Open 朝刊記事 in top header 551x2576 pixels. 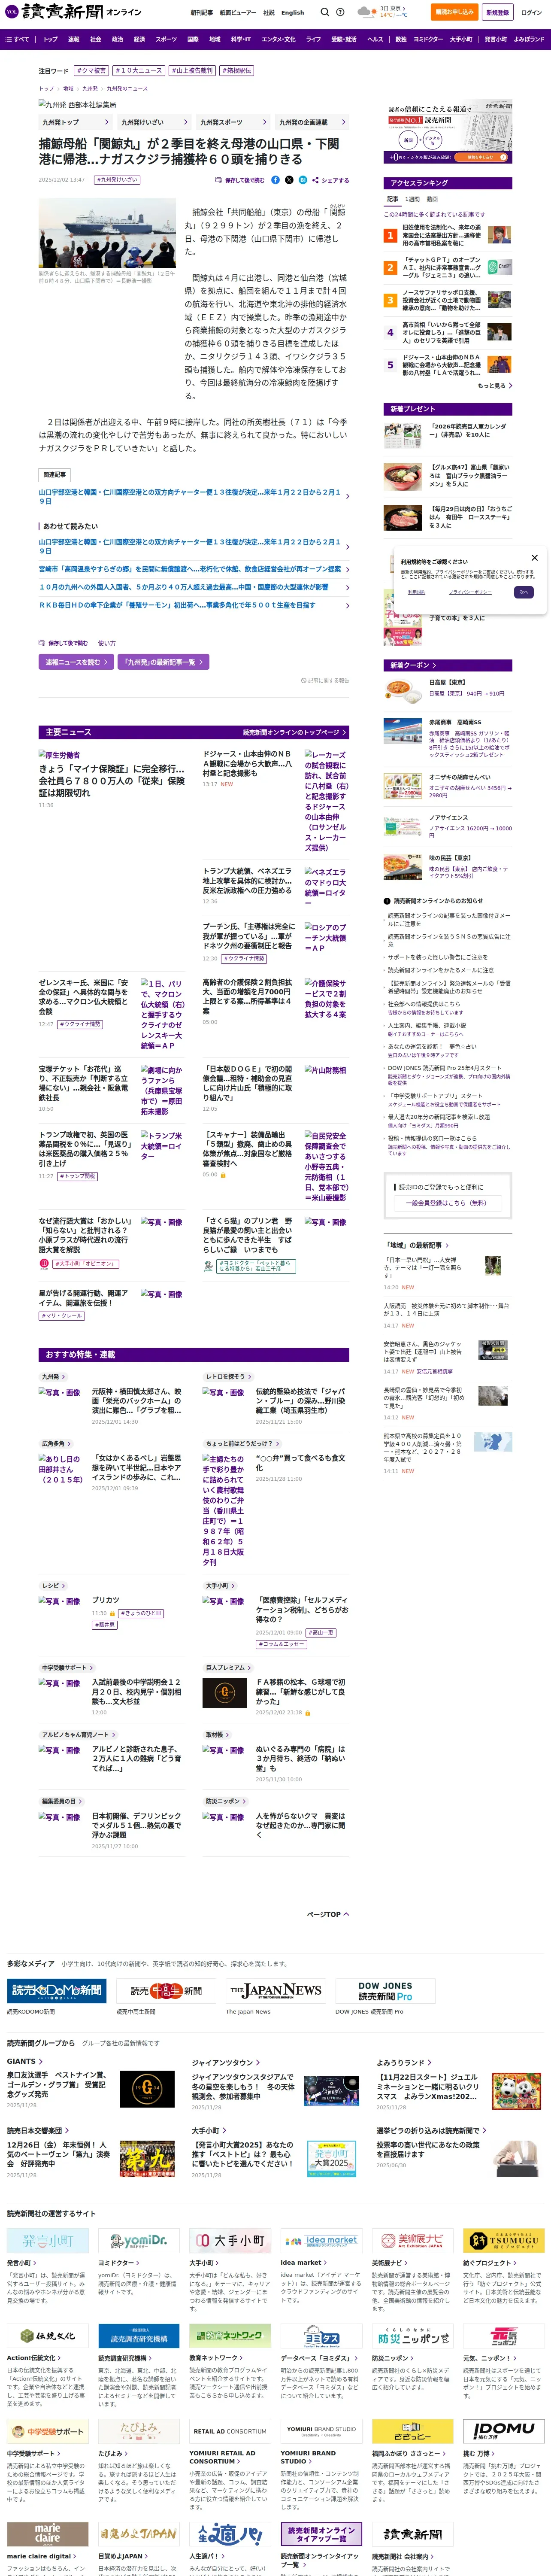(x=202, y=13)
